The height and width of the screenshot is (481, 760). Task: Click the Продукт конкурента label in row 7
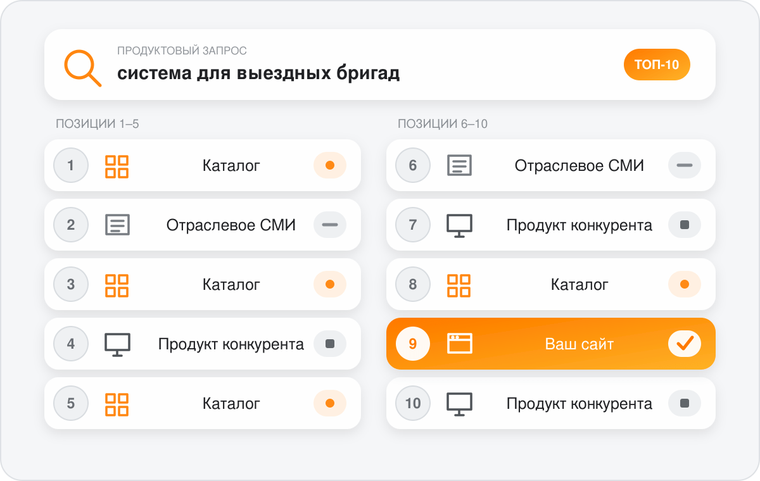tap(579, 225)
